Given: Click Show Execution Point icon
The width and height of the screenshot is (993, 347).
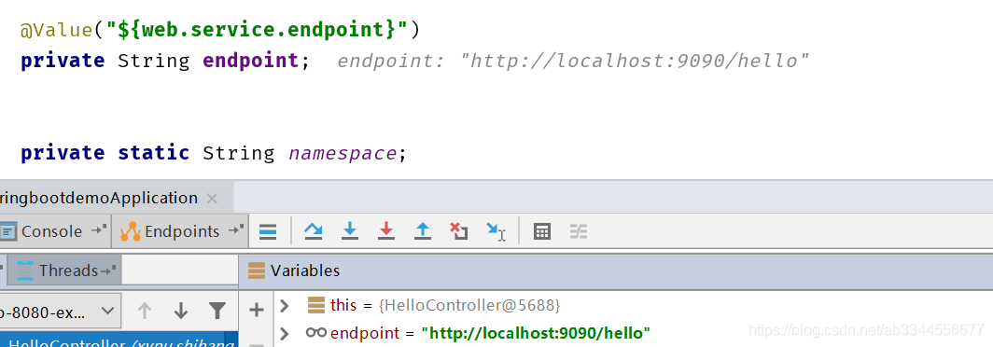Looking at the screenshot, I should tap(268, 231).
